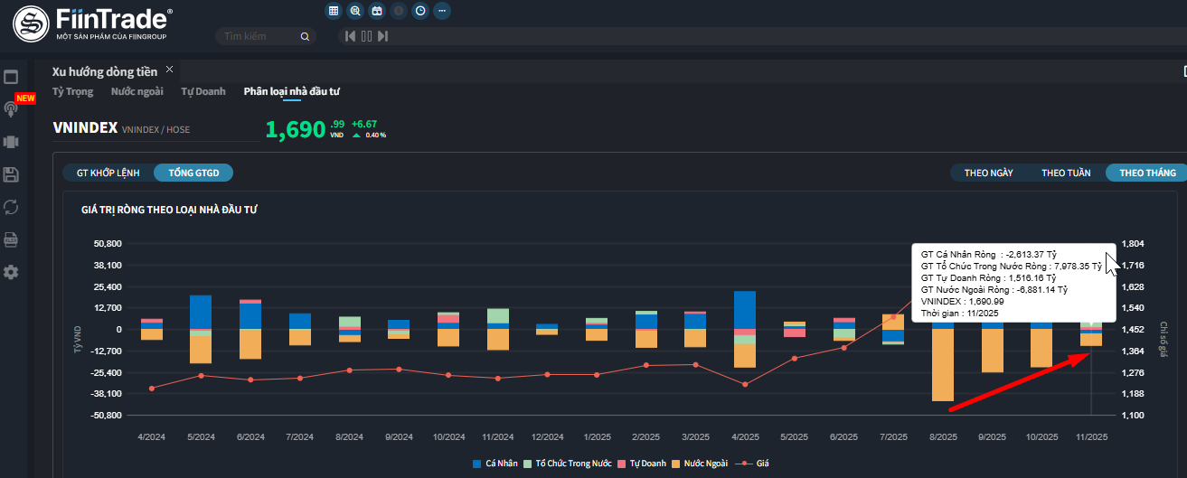Toggle Cá Nhân series in chart legend
This screenshot has width=1187, height=478.
(496, 464)
